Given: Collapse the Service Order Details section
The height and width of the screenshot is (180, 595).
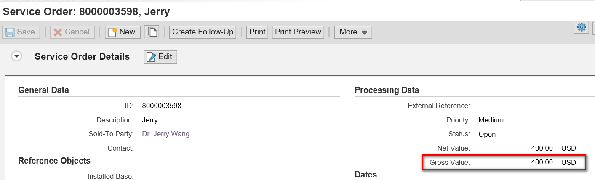Looking at the screenshot, I should [17, 56].
